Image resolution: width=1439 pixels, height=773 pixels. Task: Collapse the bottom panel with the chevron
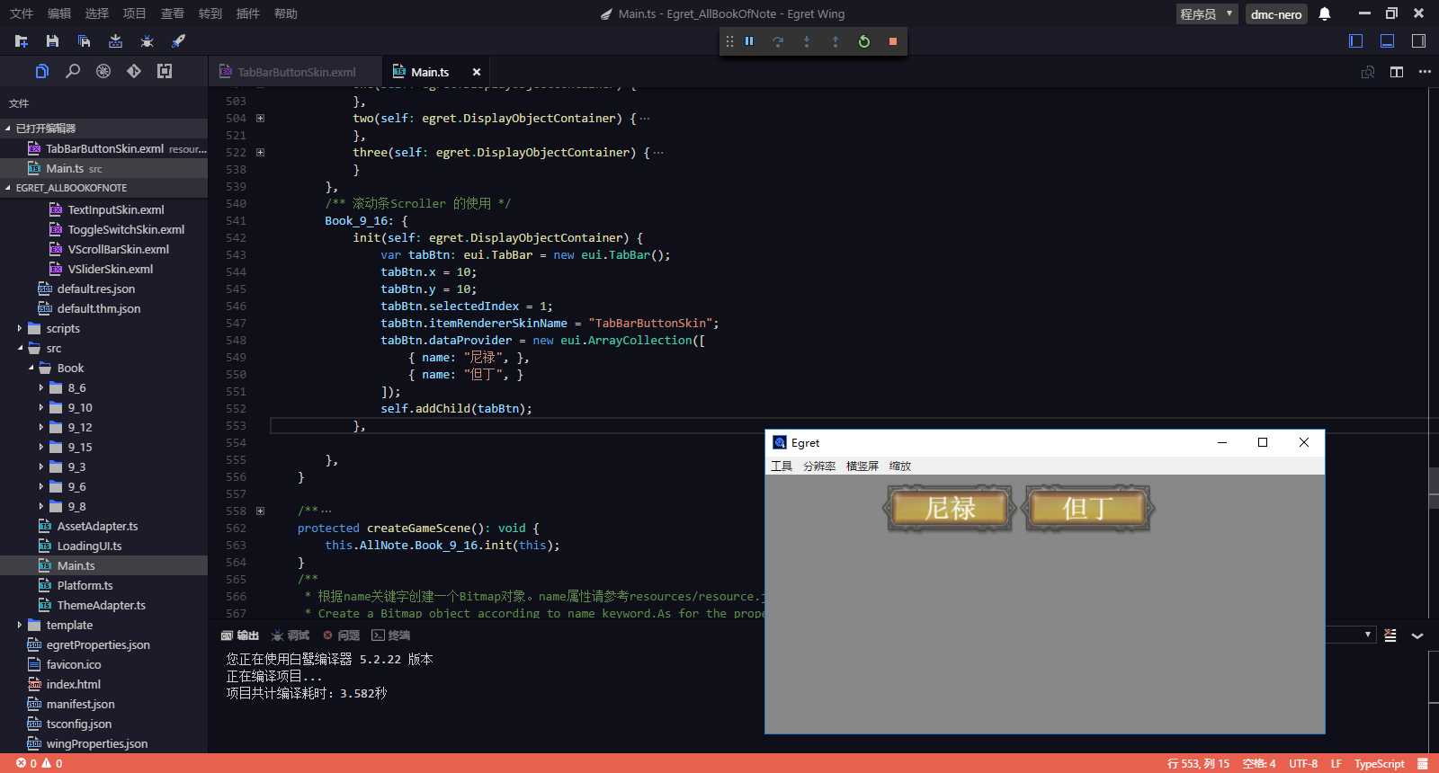tap(1417, 635)
